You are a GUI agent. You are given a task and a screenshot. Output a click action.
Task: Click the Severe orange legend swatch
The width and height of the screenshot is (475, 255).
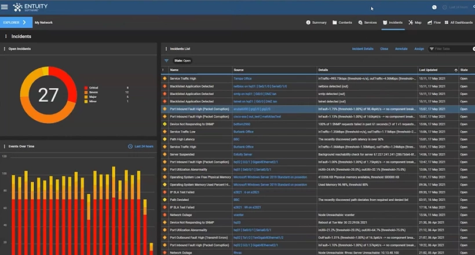pyautogui.click(x=86, y=93)
